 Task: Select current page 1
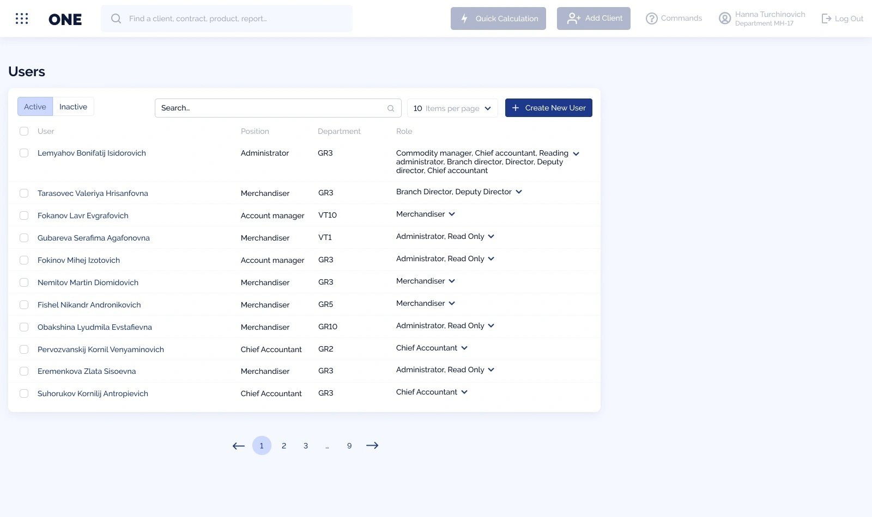(262, 446)
